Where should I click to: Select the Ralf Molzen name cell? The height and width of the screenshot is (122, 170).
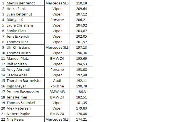(25, 64)
